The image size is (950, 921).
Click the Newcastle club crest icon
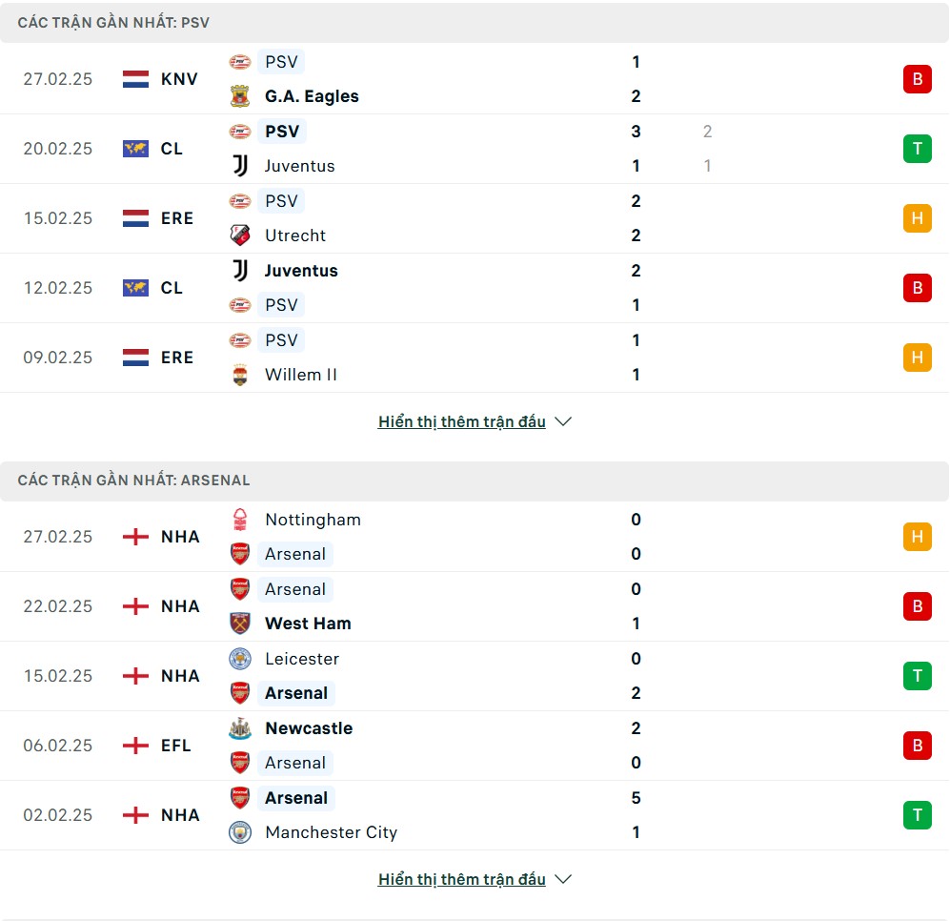coord(240,728)
